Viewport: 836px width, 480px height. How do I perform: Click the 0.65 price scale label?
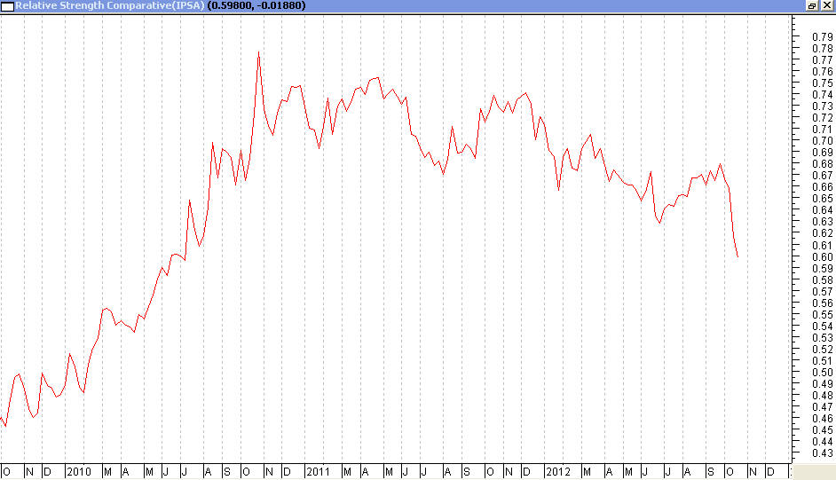point(822,199)
